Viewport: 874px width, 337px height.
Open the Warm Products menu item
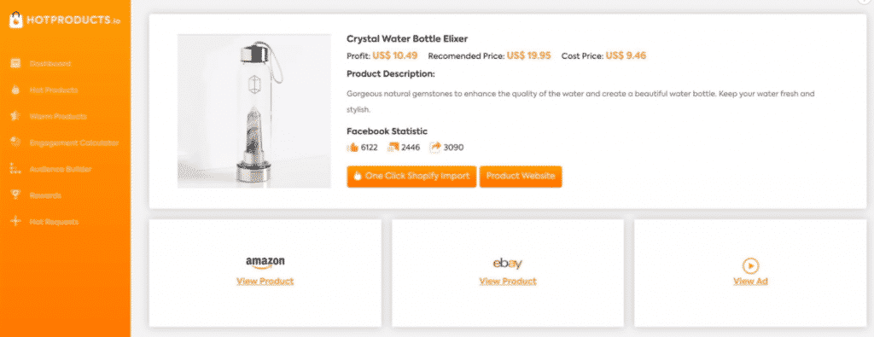[58, 116]
